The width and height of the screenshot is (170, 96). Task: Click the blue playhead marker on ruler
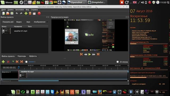point(19,67)
